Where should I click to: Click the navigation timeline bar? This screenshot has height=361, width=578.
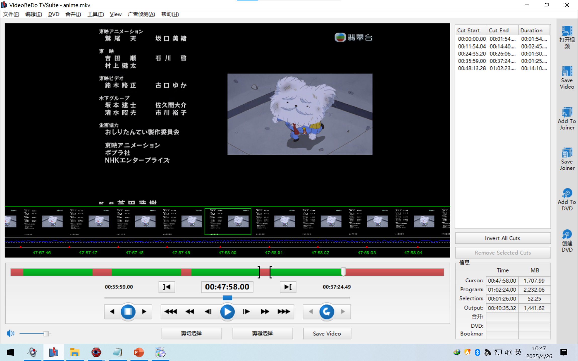point(227,272)
